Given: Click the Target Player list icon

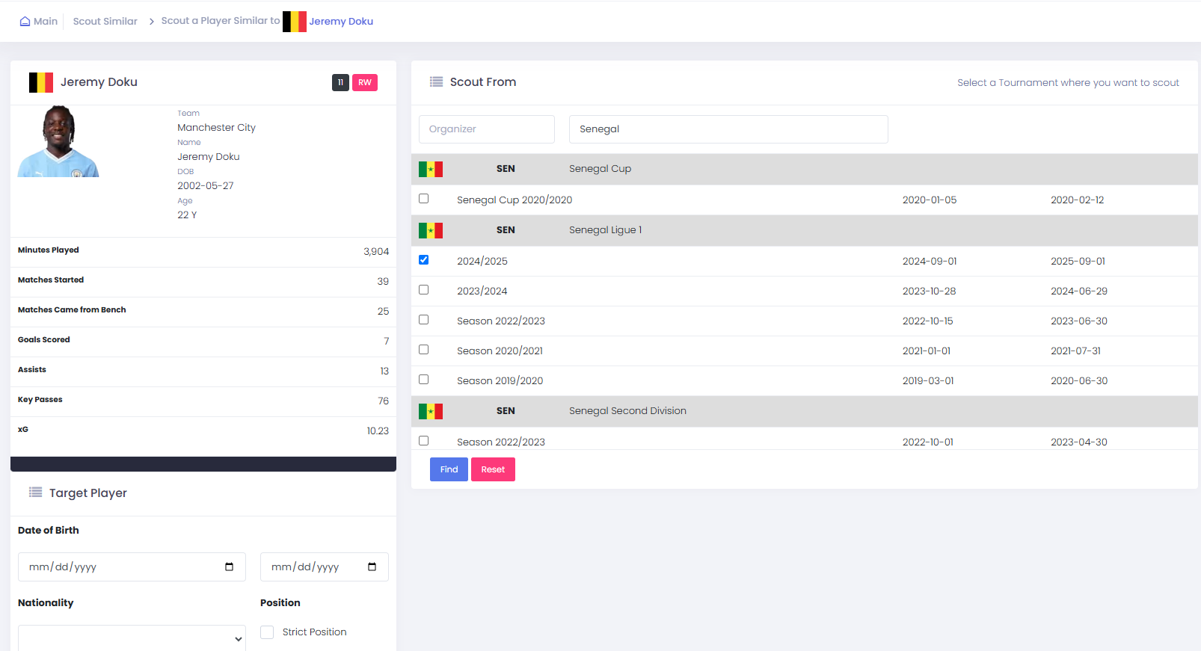Looking at the screenshot, I should point(35,493).
